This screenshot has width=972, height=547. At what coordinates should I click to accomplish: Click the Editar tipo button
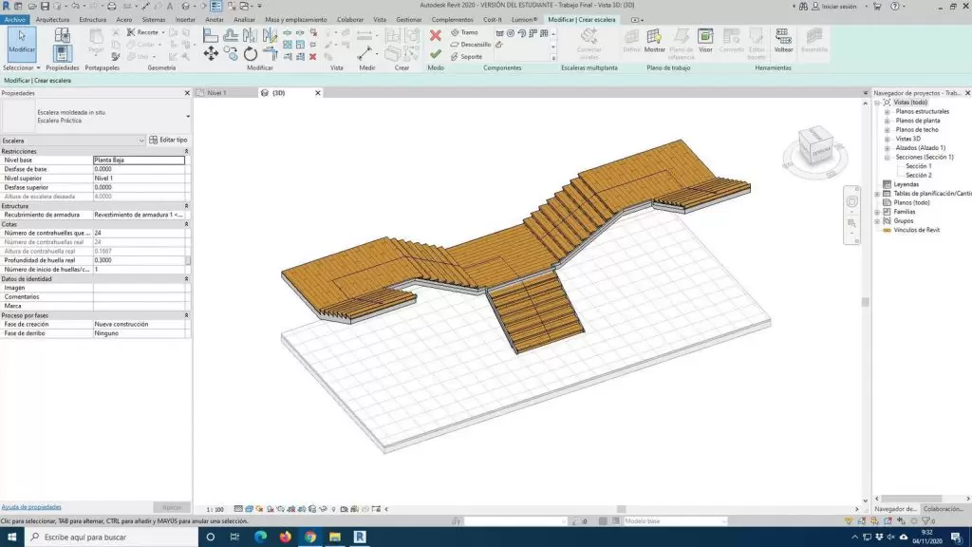coord(168,140)
